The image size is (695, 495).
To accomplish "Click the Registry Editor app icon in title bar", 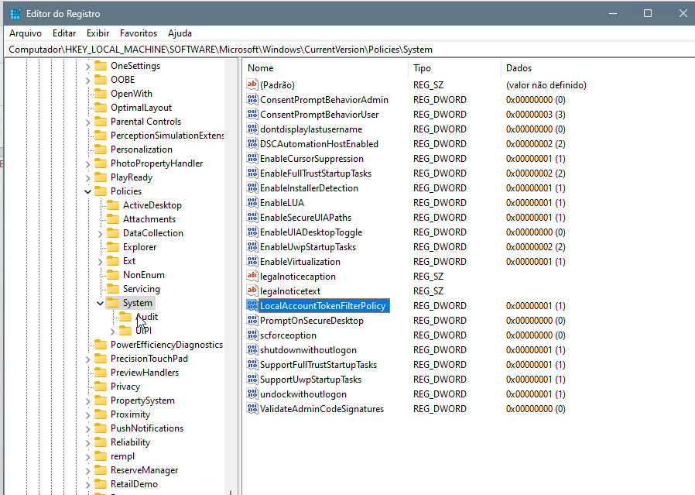I will click(15, 14).
